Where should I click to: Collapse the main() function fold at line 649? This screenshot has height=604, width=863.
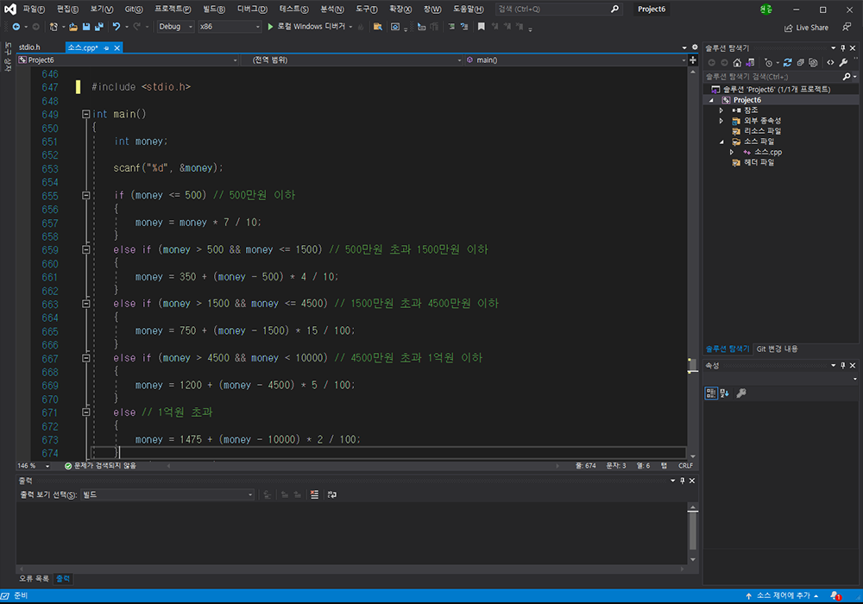point(85,115)
